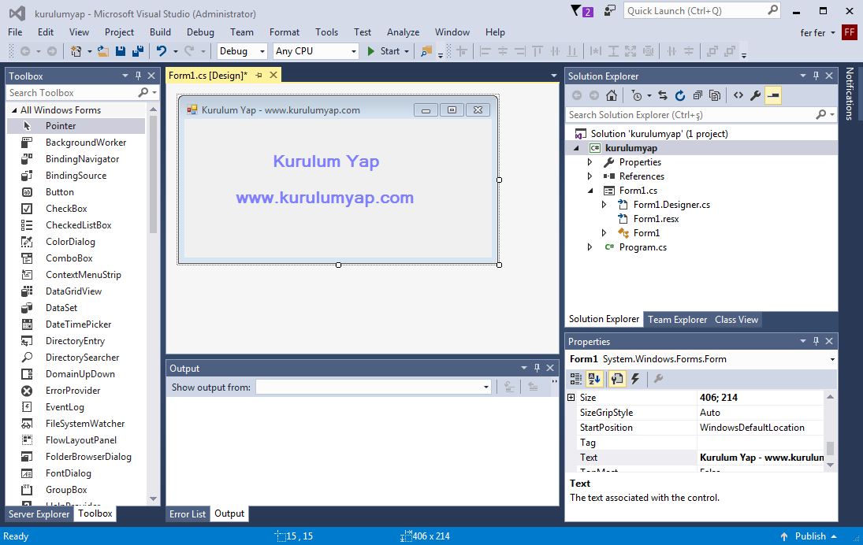Expand Form1.Designer.cs node
The height and width of the screenshot is (545, 863).
pyautogui.click(x=604, y=205)
